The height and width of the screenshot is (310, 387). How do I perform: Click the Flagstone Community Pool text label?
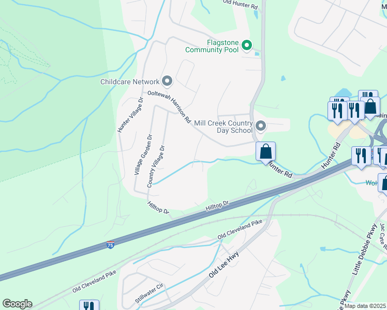[x=212, y=46]
